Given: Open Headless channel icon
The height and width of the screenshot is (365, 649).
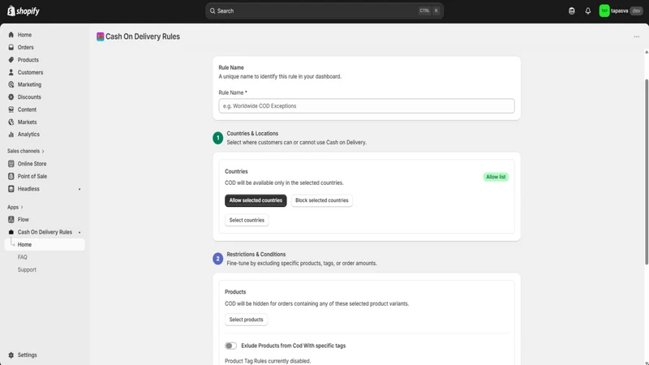Looking at the screenshot, I should click(x=11, y=189).
